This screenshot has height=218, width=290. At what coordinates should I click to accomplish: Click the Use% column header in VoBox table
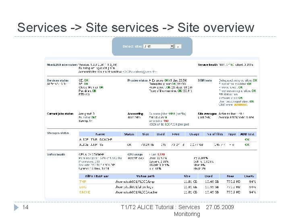249,176
